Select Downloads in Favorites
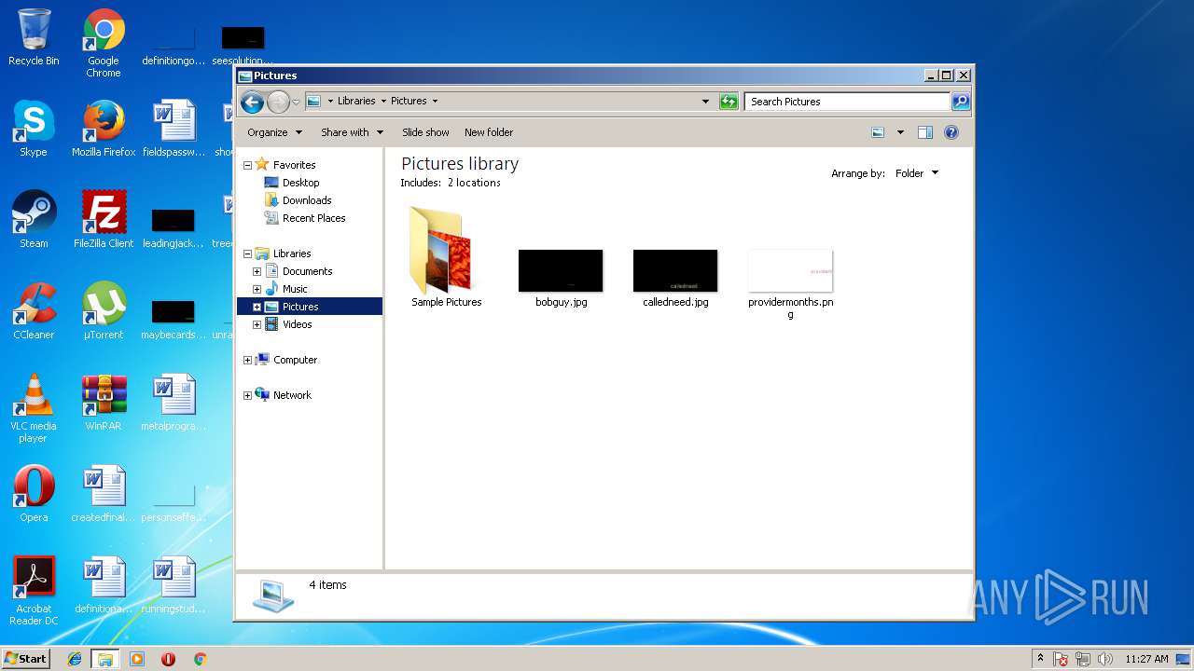 pyautogui.click(x=307, y=200)
